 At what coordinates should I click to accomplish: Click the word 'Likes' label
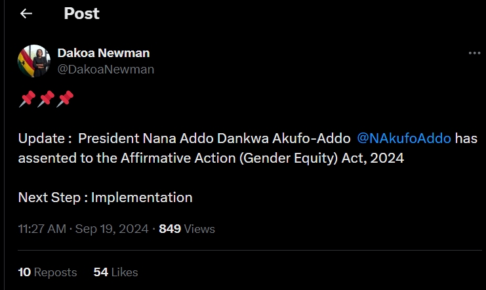125,272
